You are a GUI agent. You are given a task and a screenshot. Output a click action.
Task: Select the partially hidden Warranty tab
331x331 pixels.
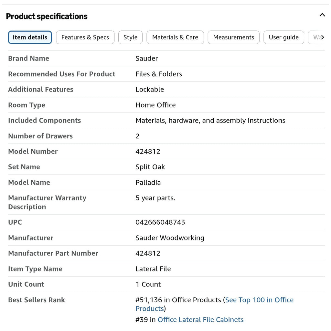pos(315,37)
